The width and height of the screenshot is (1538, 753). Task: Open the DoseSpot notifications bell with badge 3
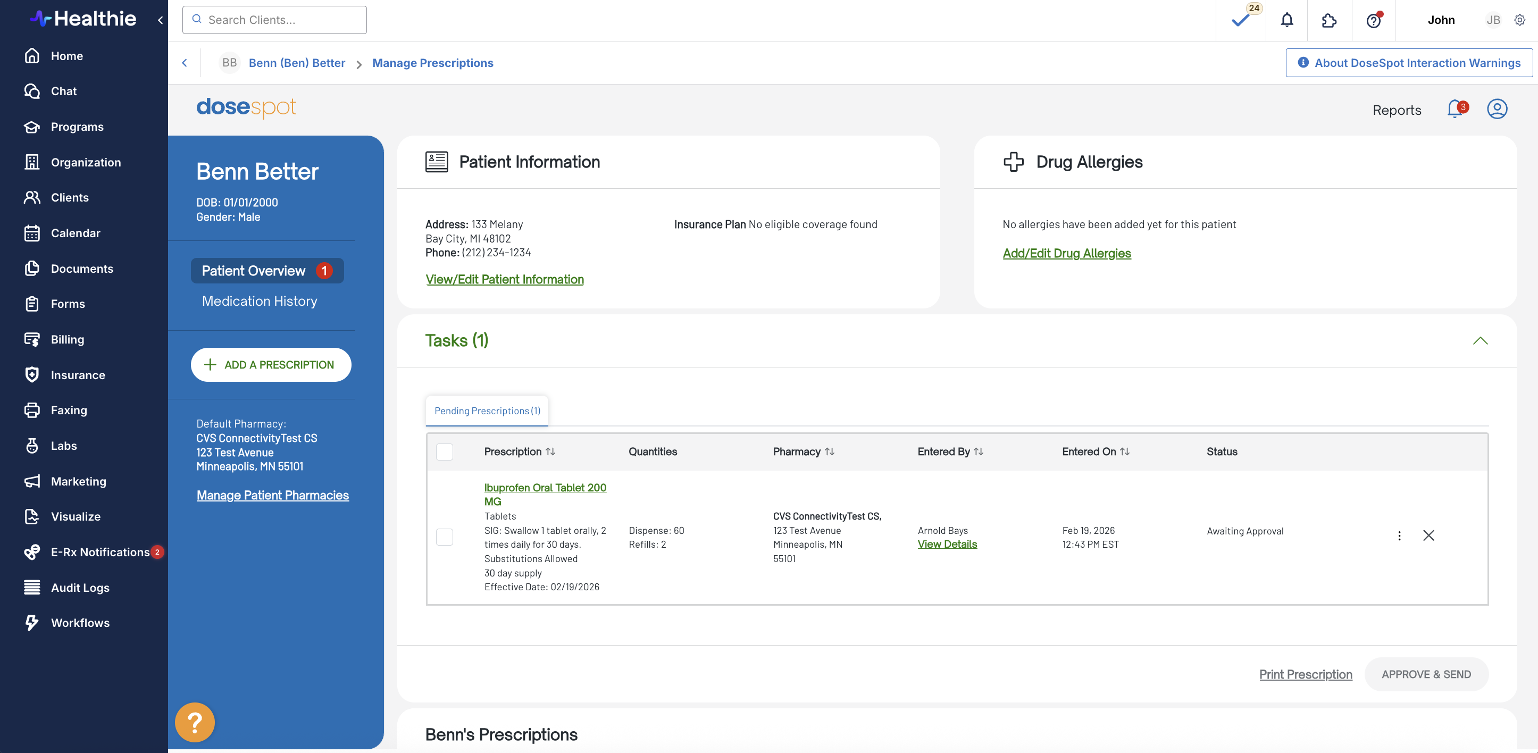coord(1456,109)
